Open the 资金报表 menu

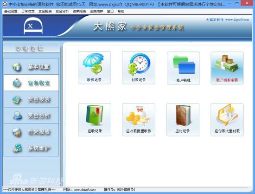(x=45, y=11)
